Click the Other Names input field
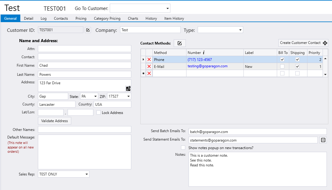332x190 pixels. [85, 129]
